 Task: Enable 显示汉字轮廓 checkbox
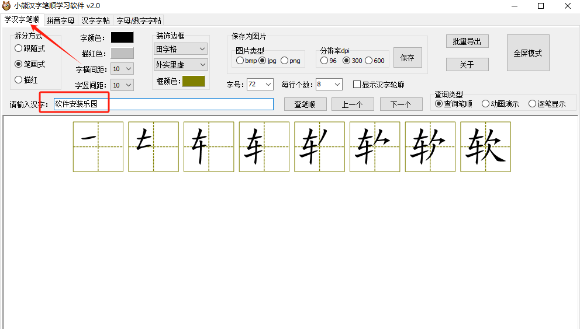[357, 85]
